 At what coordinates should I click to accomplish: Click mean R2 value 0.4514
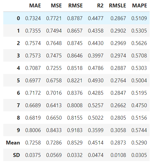(96, 143)
